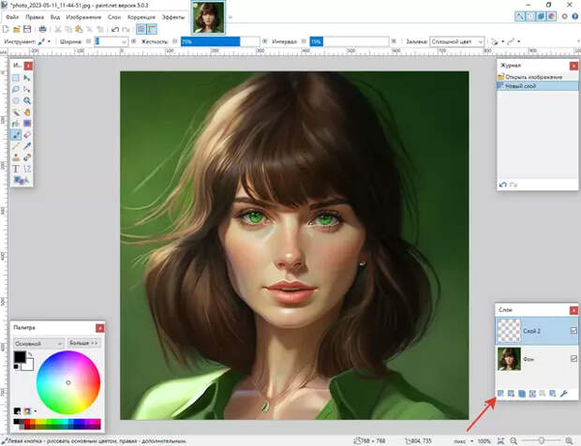Open the Заливка fill style dropdown

click(456, 42)
